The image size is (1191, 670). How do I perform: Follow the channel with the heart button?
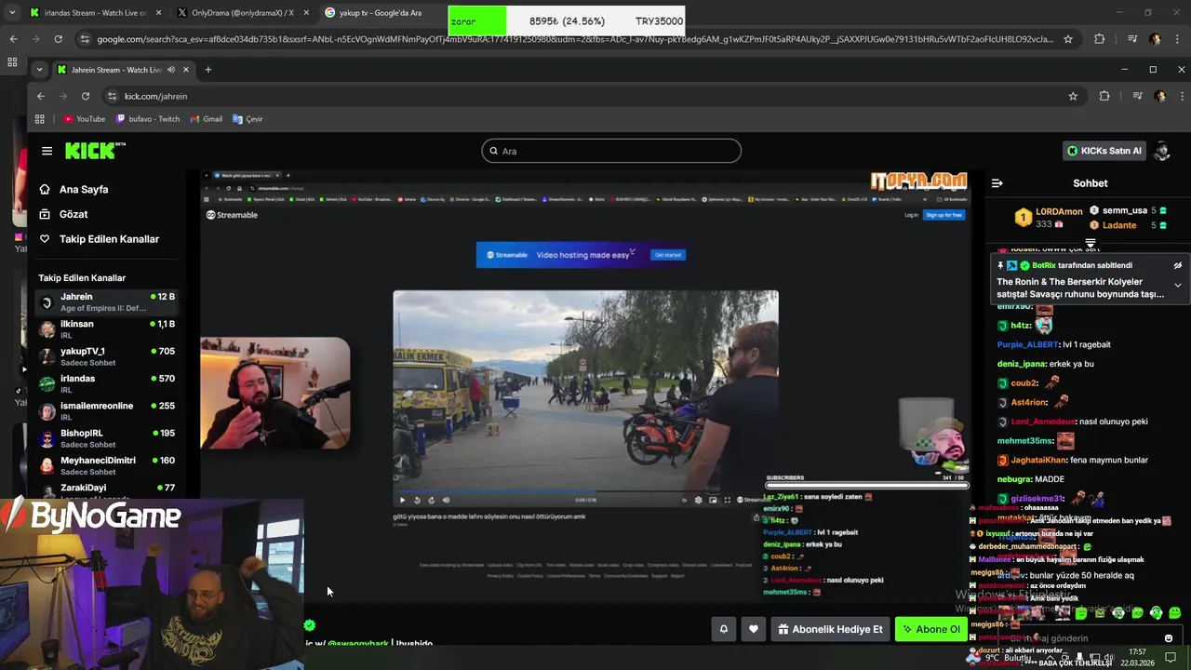pyautogui.click(x=753, y=629)
